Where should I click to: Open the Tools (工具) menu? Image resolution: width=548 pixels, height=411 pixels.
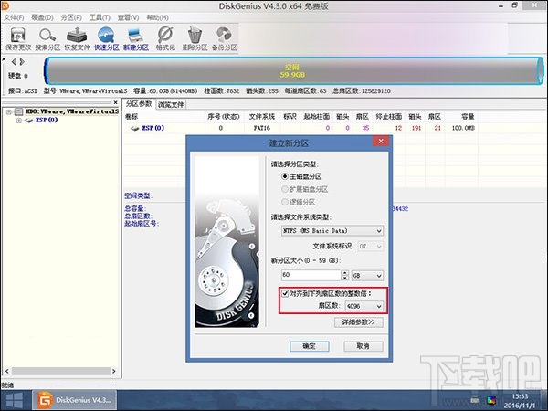[100, 17]
